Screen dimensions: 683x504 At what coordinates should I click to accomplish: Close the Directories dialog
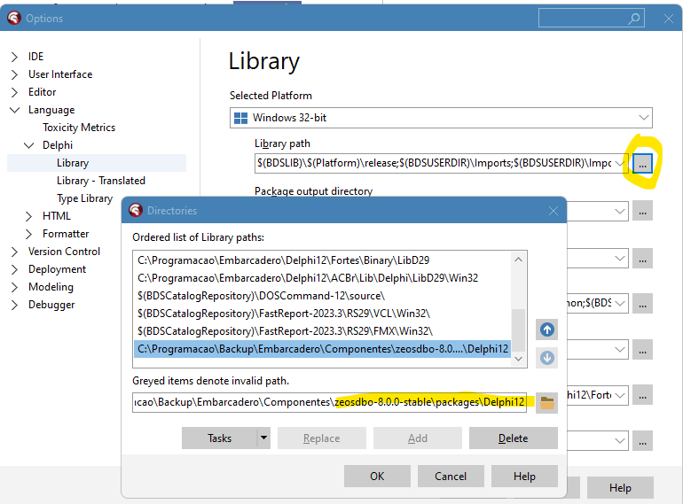pos(553,211)
